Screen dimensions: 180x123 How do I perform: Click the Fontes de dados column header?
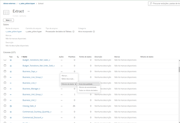click(x=85, y=57)
